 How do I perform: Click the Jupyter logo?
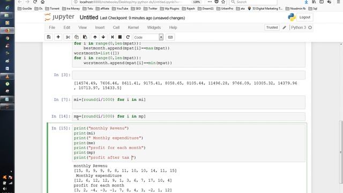(x=59, y=17)
